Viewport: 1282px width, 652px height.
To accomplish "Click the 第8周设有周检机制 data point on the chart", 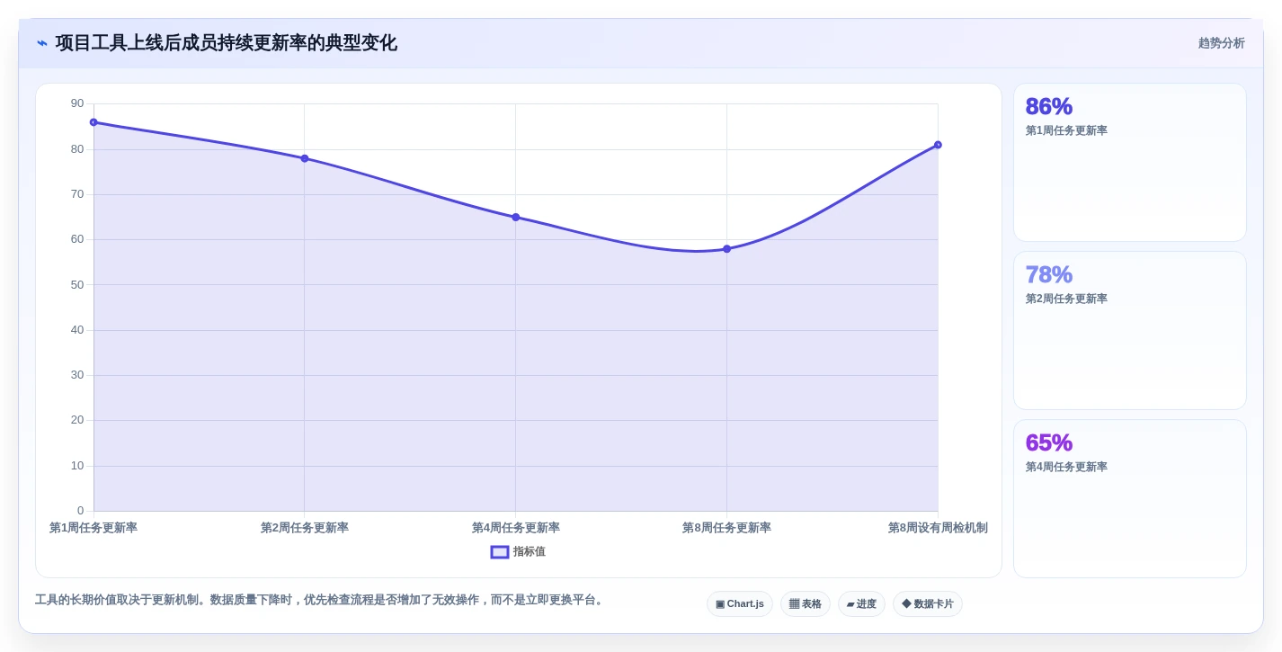I will click(x=938, y=145).
